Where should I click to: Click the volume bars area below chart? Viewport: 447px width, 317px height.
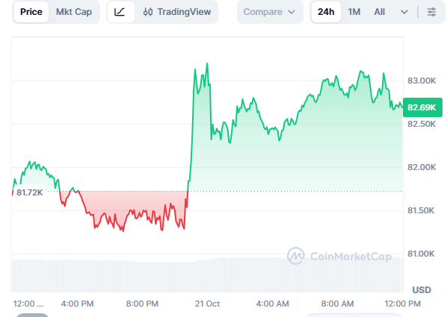click(207, 275)
